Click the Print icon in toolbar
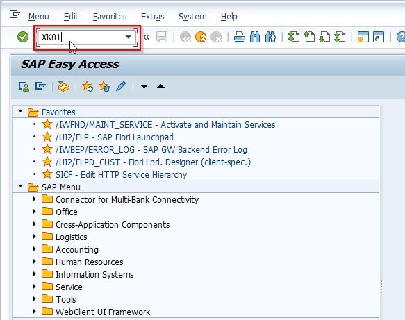Viewport: 405px width, 320px height. (x=240, y=37)
